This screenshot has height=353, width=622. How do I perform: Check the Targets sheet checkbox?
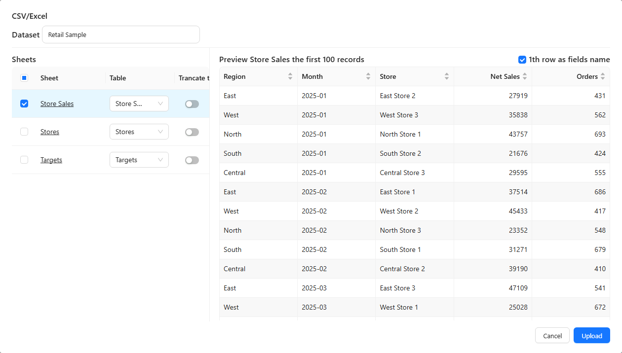click(x=24, y=160)
